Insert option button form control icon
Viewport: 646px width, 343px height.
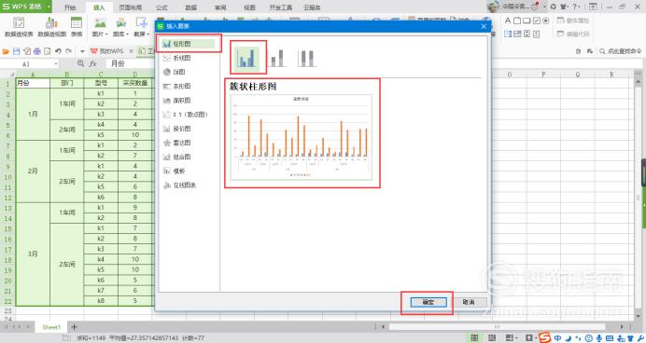pyautogui.click(x=546, y=21)
